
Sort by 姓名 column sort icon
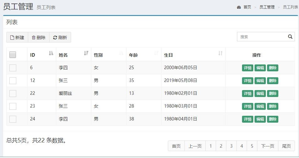pyautogui.click(x=86, y=53)
